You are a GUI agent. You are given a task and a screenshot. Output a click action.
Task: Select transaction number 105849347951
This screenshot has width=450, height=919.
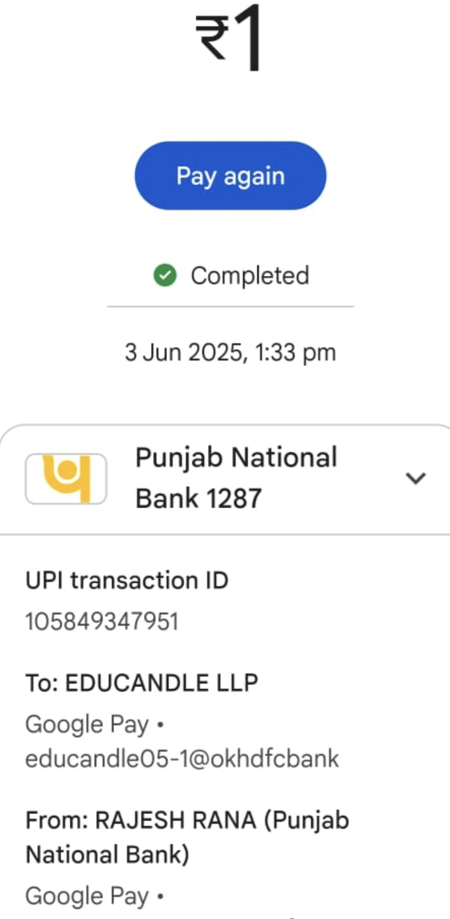102,622
